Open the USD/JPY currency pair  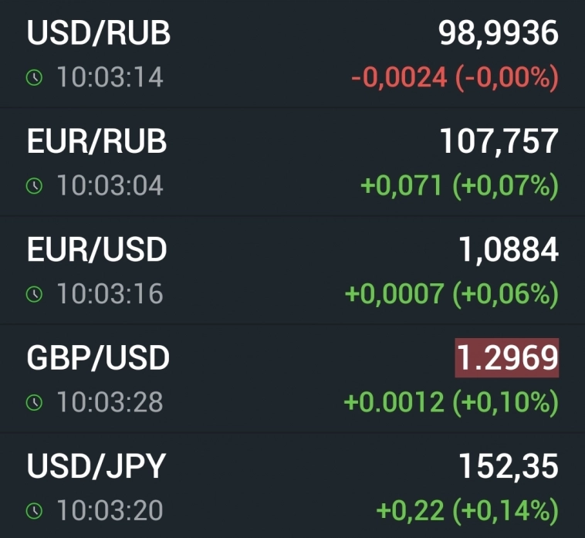pyautogui.click(x=96, y=465)
